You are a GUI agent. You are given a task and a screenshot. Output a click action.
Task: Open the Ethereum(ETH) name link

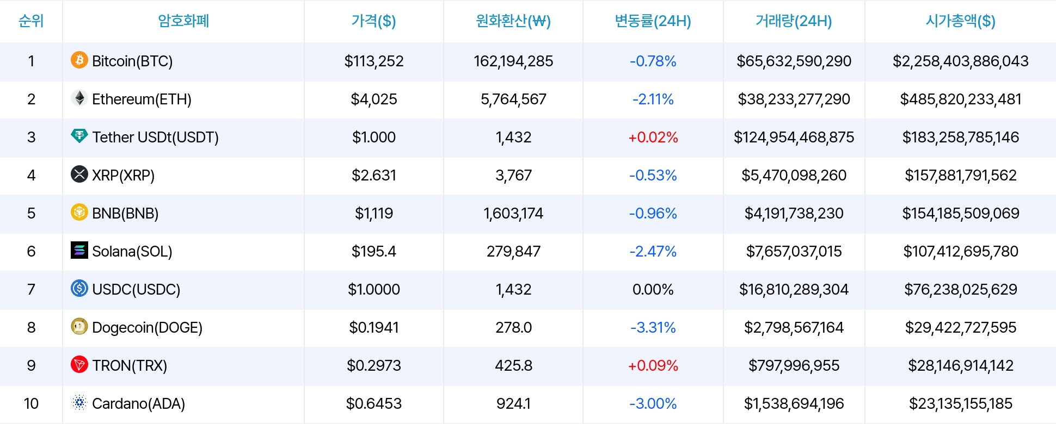point(142,99)
